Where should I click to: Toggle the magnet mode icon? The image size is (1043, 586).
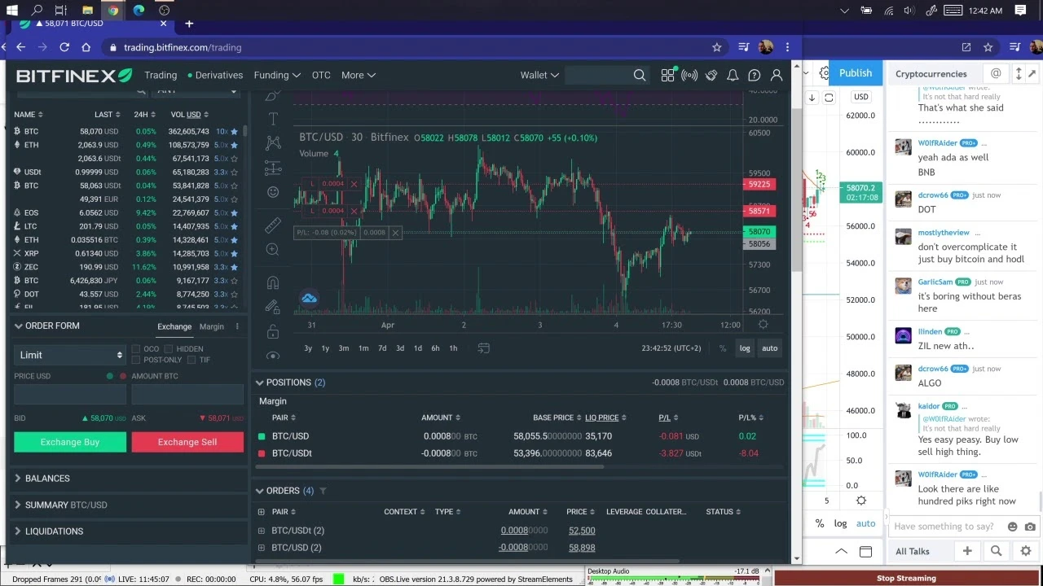(x=273, y=283)
